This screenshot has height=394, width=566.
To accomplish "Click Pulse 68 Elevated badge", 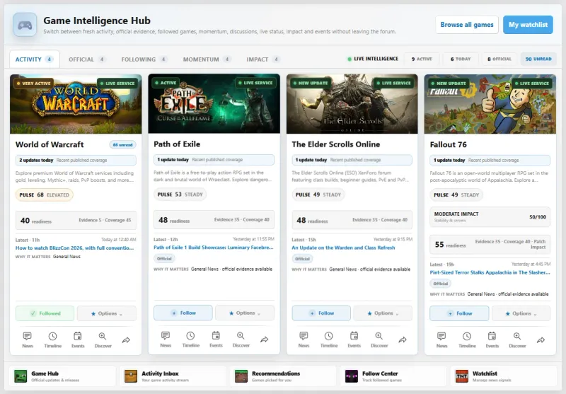I will coord(44,195).
